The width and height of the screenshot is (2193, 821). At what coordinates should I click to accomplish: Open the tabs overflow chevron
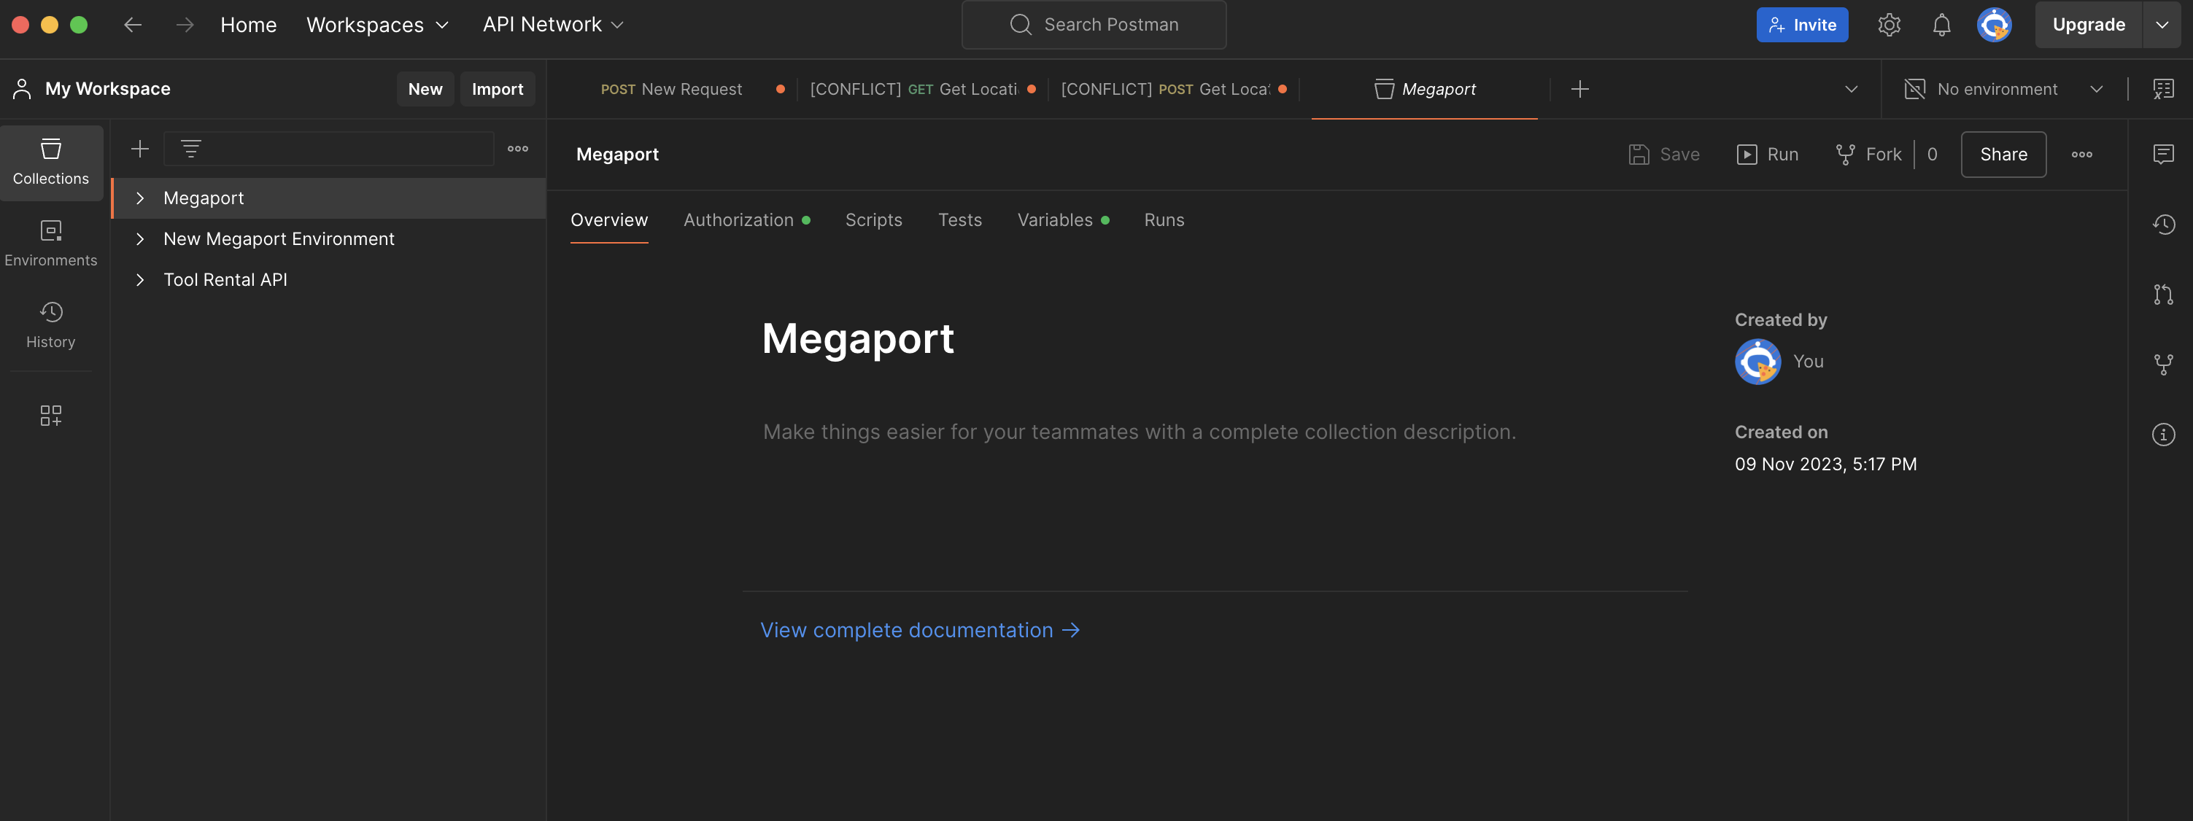click(x=1851, y=90)
